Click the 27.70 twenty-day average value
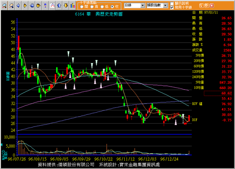The height and width of the screenshot is (169, 235). click(226, 61)
